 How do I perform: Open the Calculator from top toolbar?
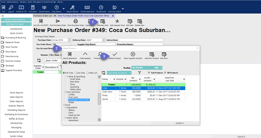point(33,8)
